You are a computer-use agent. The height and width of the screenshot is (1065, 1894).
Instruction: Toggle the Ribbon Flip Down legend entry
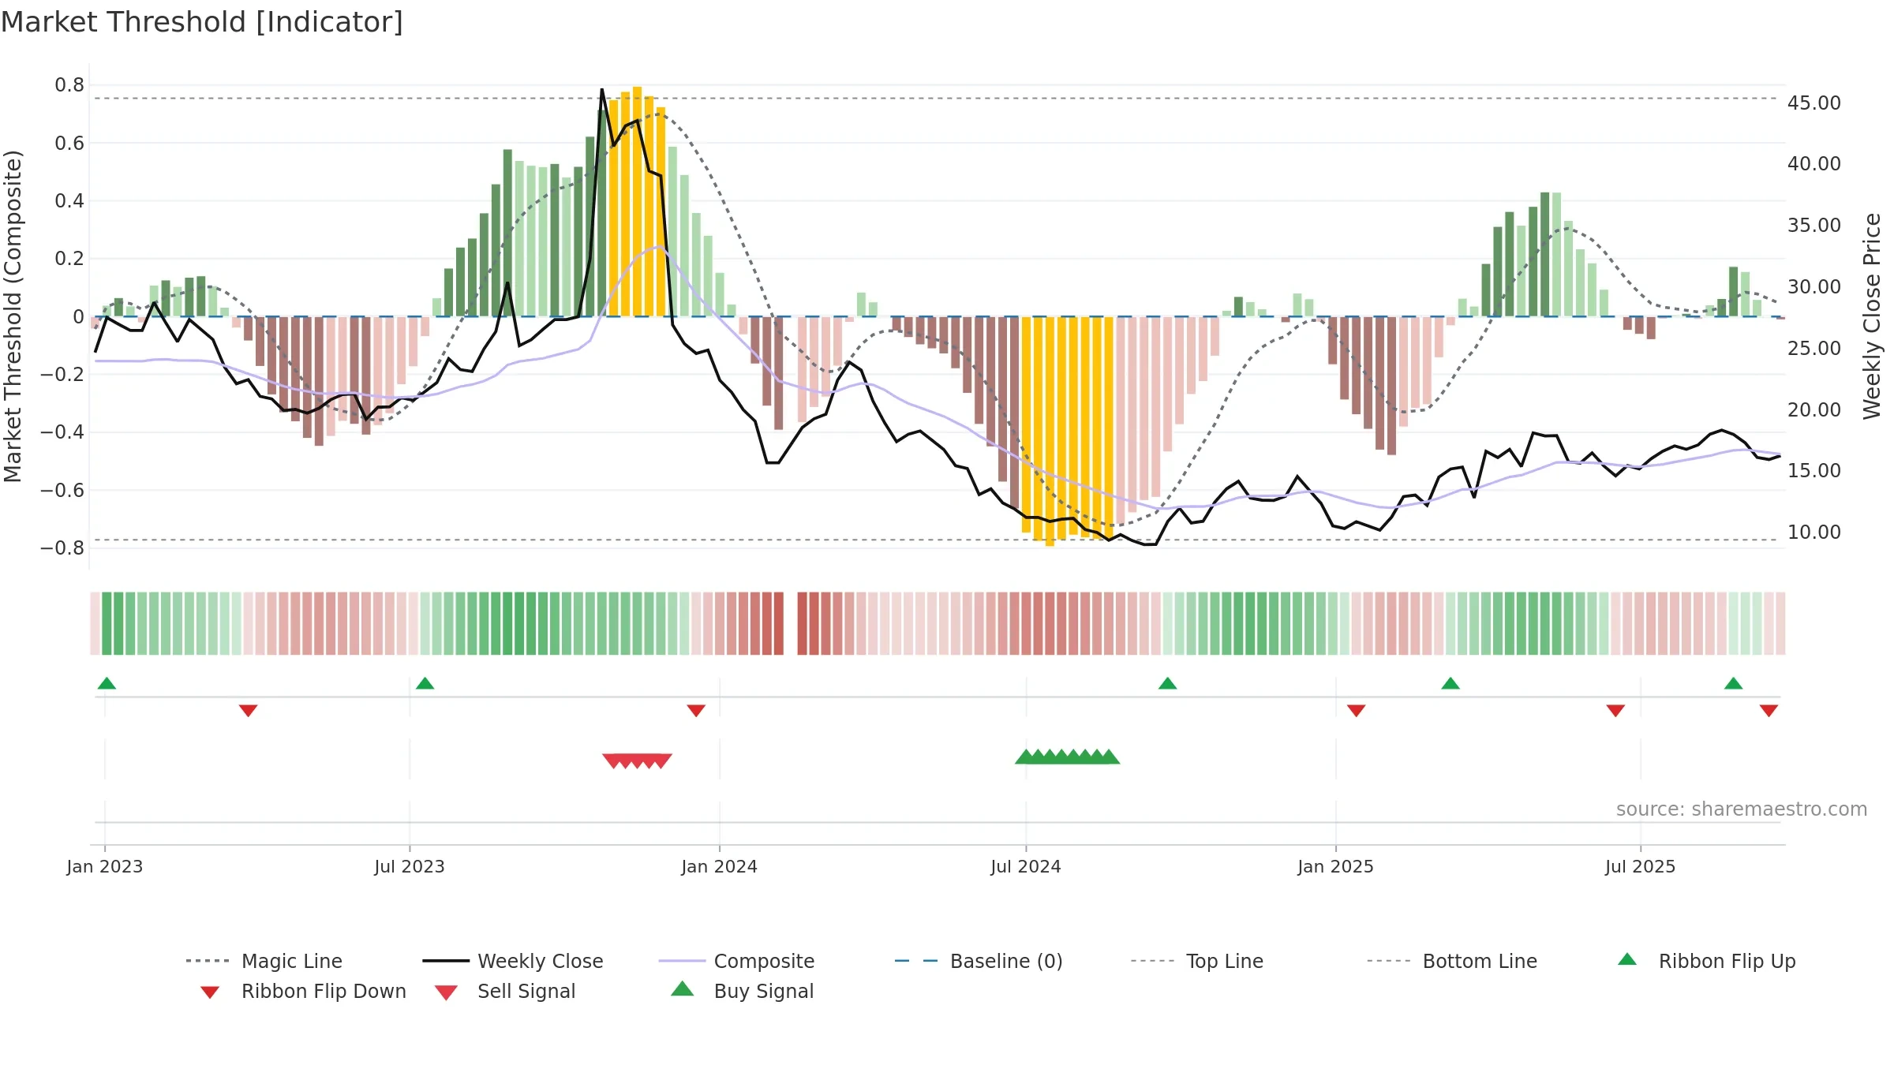(302, 992)
